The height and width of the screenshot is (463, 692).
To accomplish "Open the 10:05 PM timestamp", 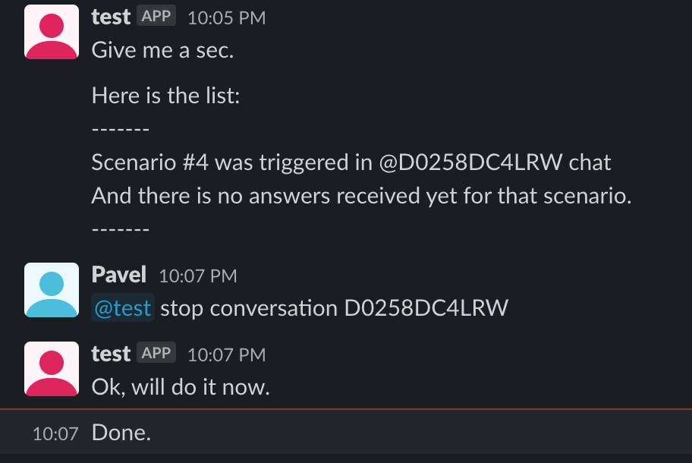I will [x=227, y=18].
